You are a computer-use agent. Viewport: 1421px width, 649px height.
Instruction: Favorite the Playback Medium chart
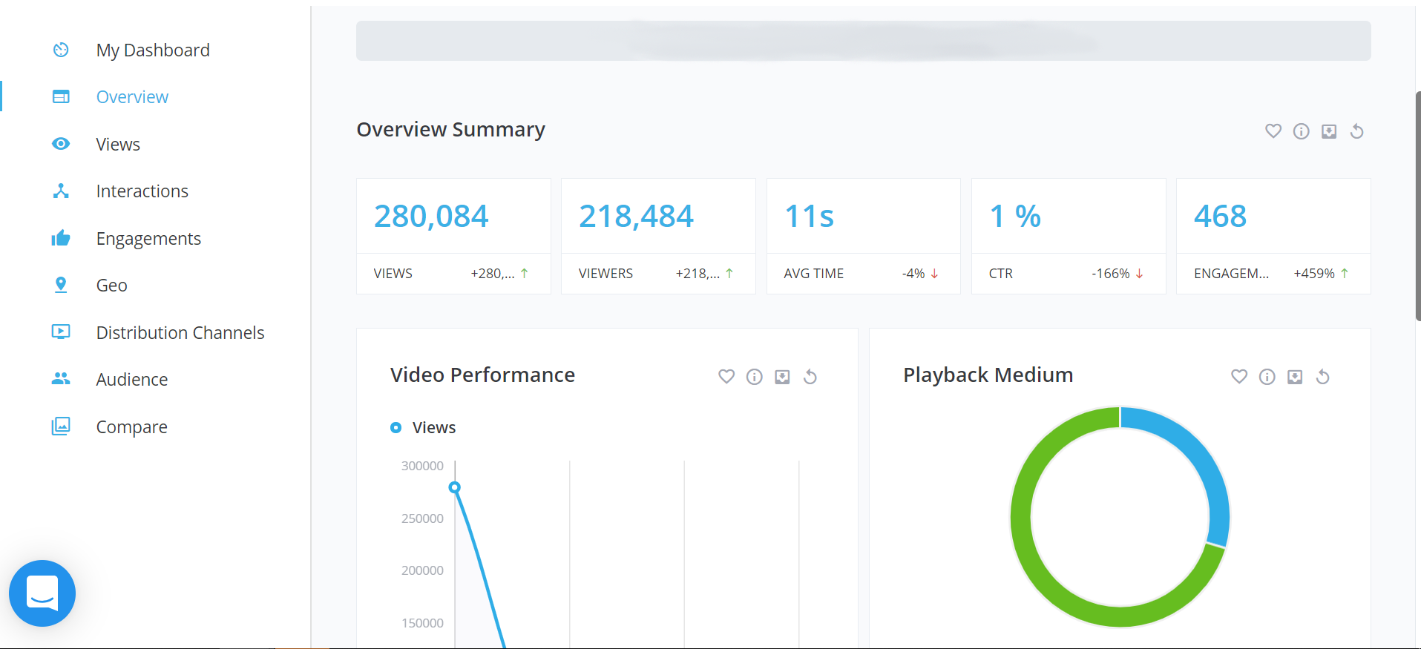coord(1239,377)
